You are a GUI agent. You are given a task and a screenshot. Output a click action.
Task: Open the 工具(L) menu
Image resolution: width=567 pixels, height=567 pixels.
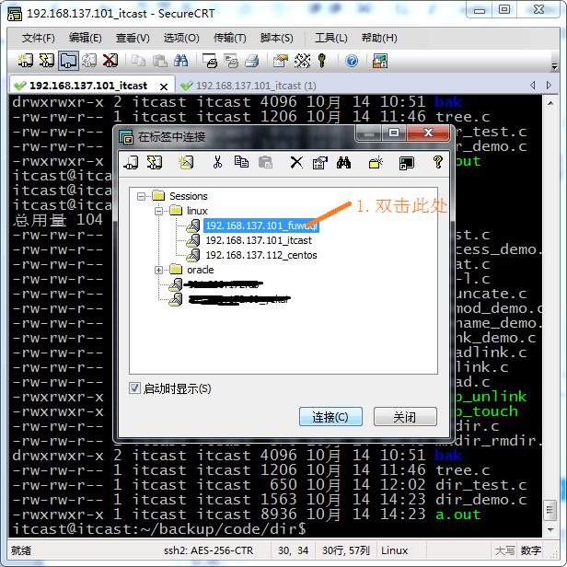(x=331, y=38)
